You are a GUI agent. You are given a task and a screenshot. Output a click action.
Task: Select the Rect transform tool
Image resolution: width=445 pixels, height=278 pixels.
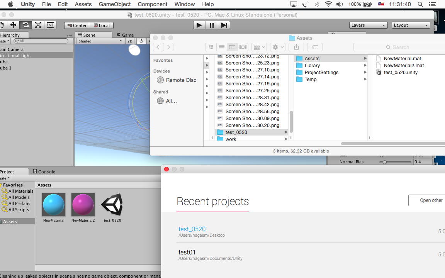click(x=50, y=25)
